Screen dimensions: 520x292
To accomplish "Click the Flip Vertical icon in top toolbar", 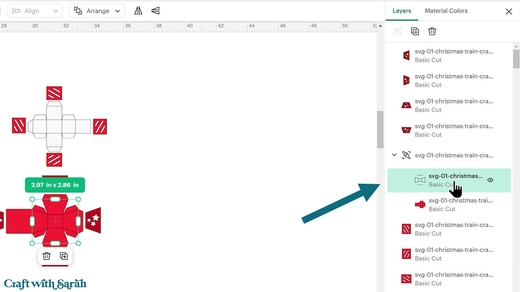I will click(x=155, y=11).
